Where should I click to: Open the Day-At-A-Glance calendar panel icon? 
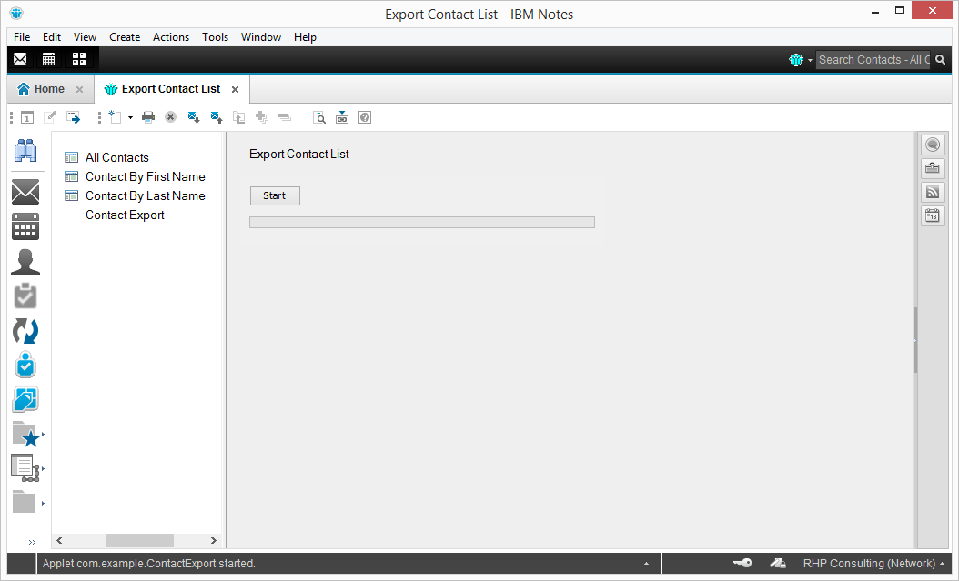coord(933,215)
